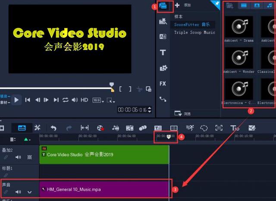The width and height of the screenshot is (276, 201).
Task: Click the timecode stepper arrows
Action: click(150, 110)
